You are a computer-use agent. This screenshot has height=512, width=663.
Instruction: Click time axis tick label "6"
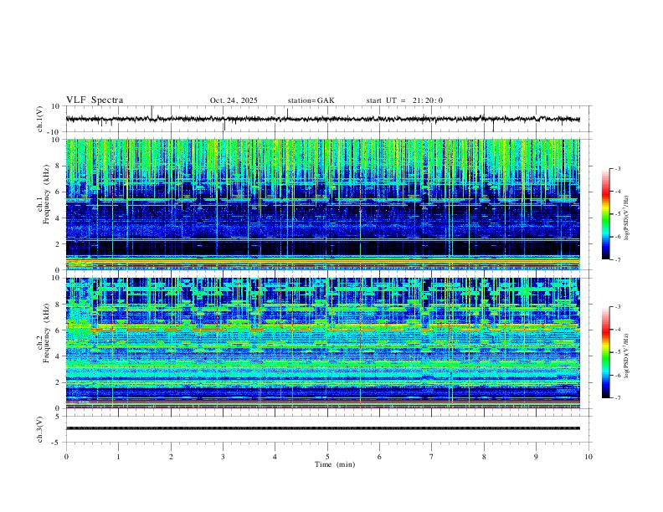coord(379,457)
